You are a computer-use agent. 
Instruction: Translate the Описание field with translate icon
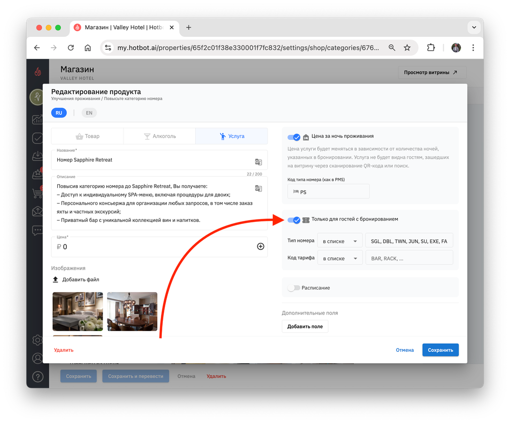point(258,188)
